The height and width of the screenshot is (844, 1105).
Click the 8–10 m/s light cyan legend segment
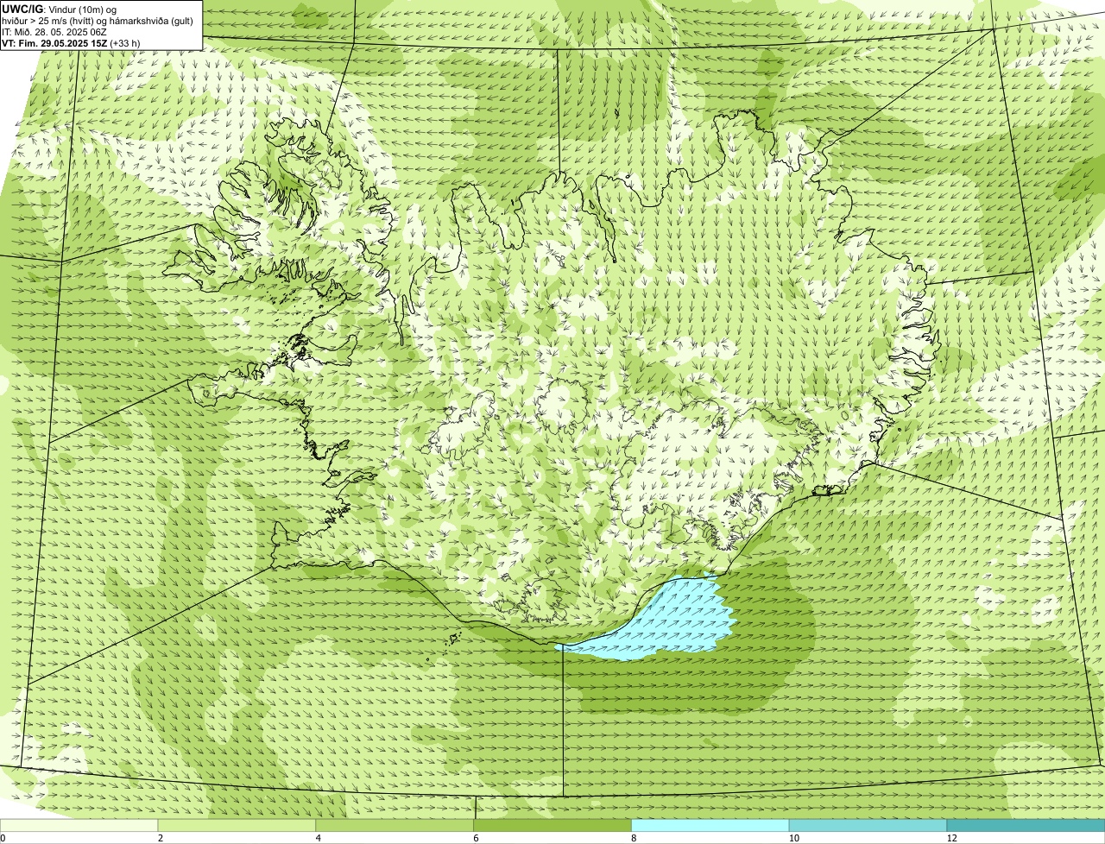point(710,825)
